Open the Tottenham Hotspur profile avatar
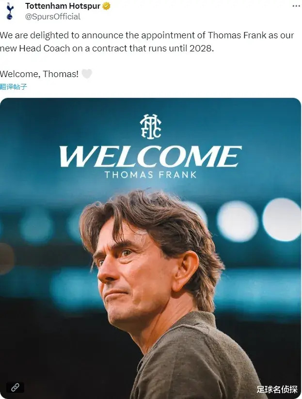Screen dimensions: 302x399 point(10,11)
